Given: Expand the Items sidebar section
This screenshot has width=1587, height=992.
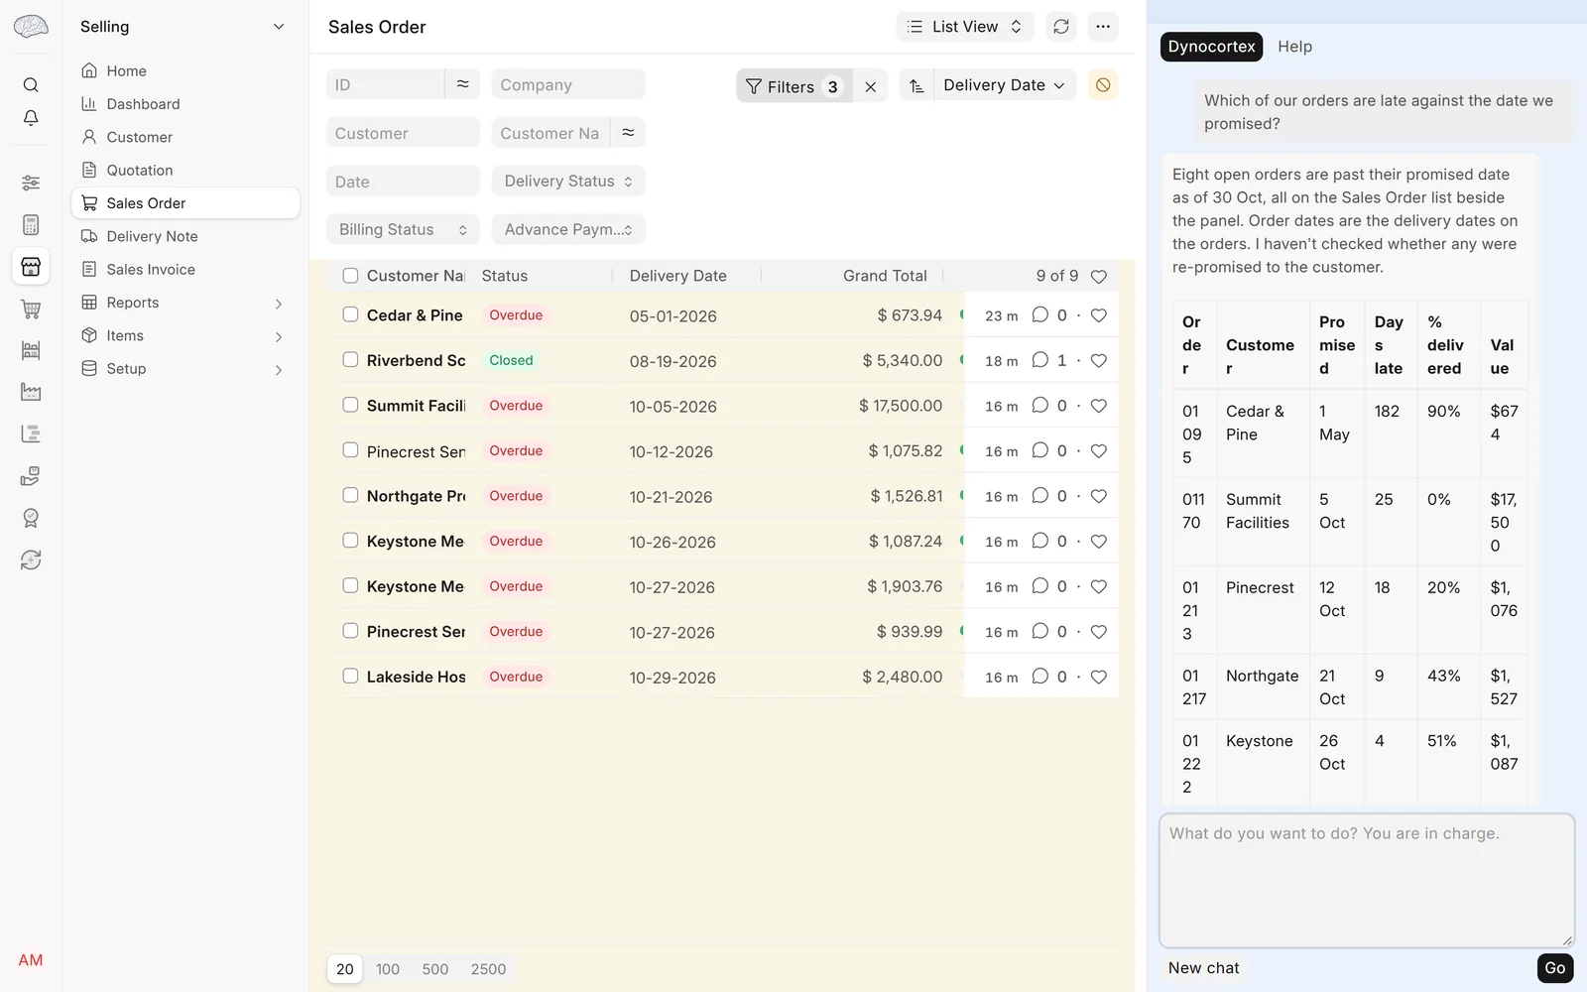Looking at the screenshot, I should 185,336.
